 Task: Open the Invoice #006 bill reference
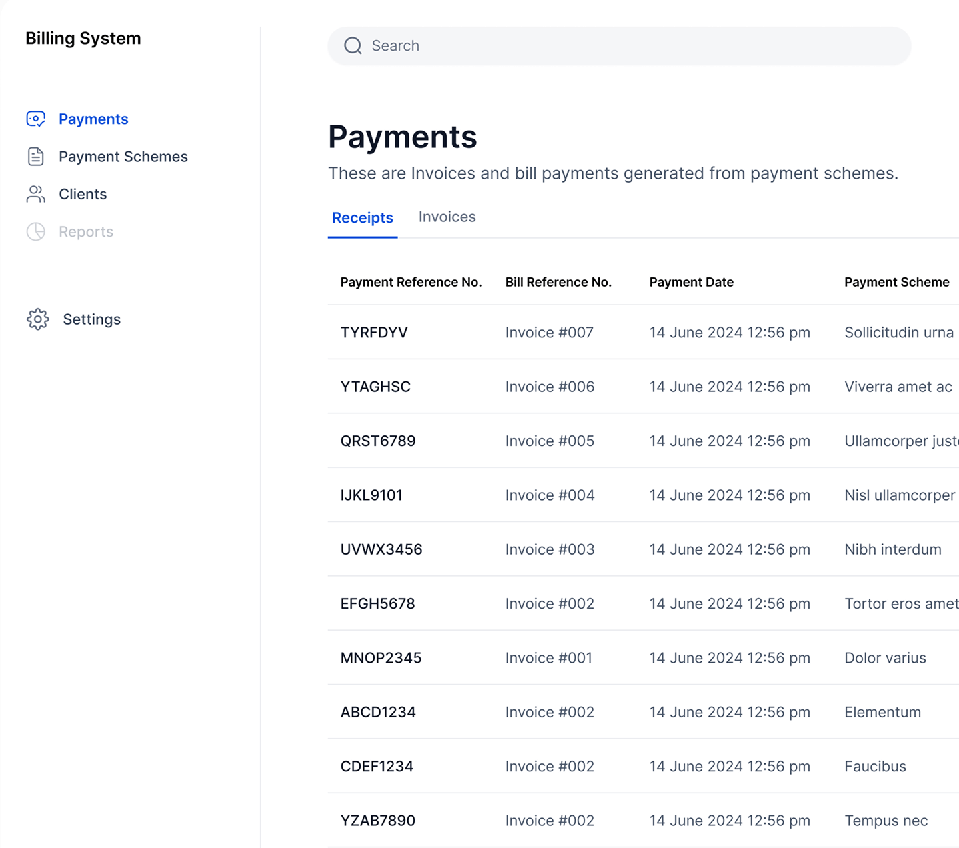click(x=550, y=387)
